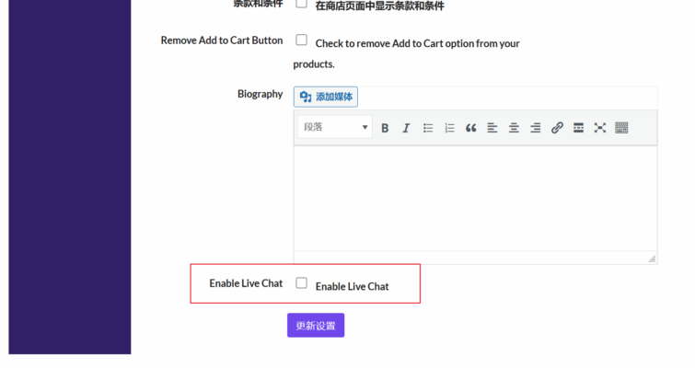Click inside the Biography text area
The width and height of the screenshot is (695, 368).
474,198
